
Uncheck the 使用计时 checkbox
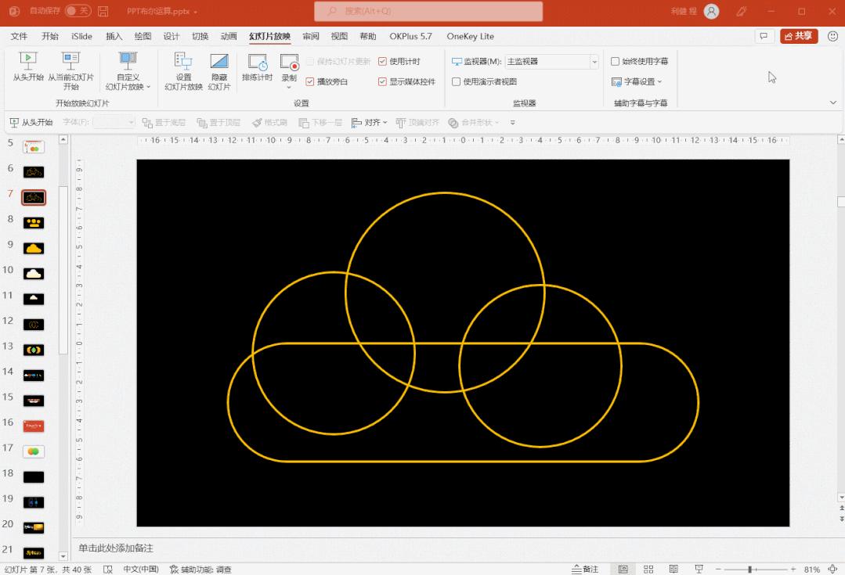[382, 62]
